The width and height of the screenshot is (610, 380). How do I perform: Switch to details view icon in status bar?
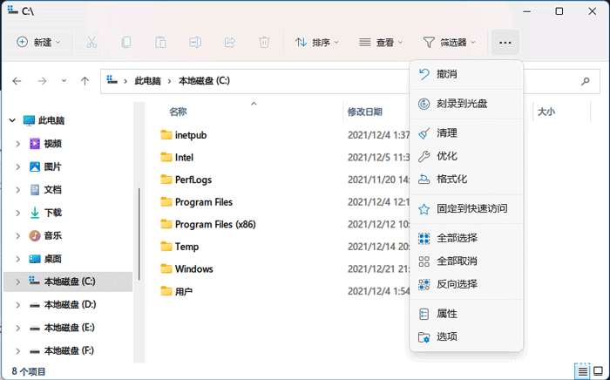(x=582, y=371)
